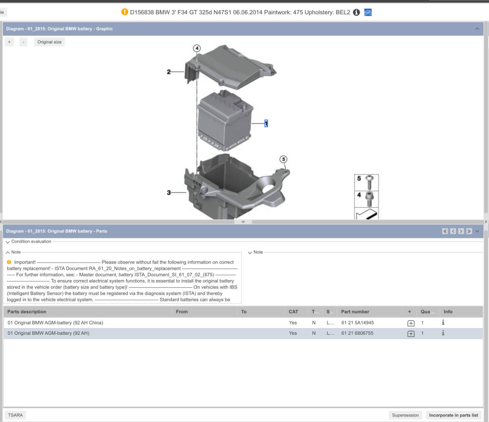Select callout number 1 on the battery
Viewport: 489px width, 422px height.
pyautogui.click(x=266, y=123)
